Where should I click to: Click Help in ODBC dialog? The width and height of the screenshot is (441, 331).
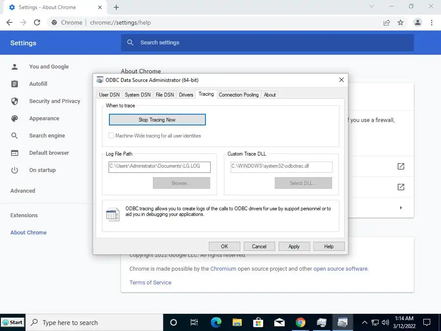(x=329, y=246)
